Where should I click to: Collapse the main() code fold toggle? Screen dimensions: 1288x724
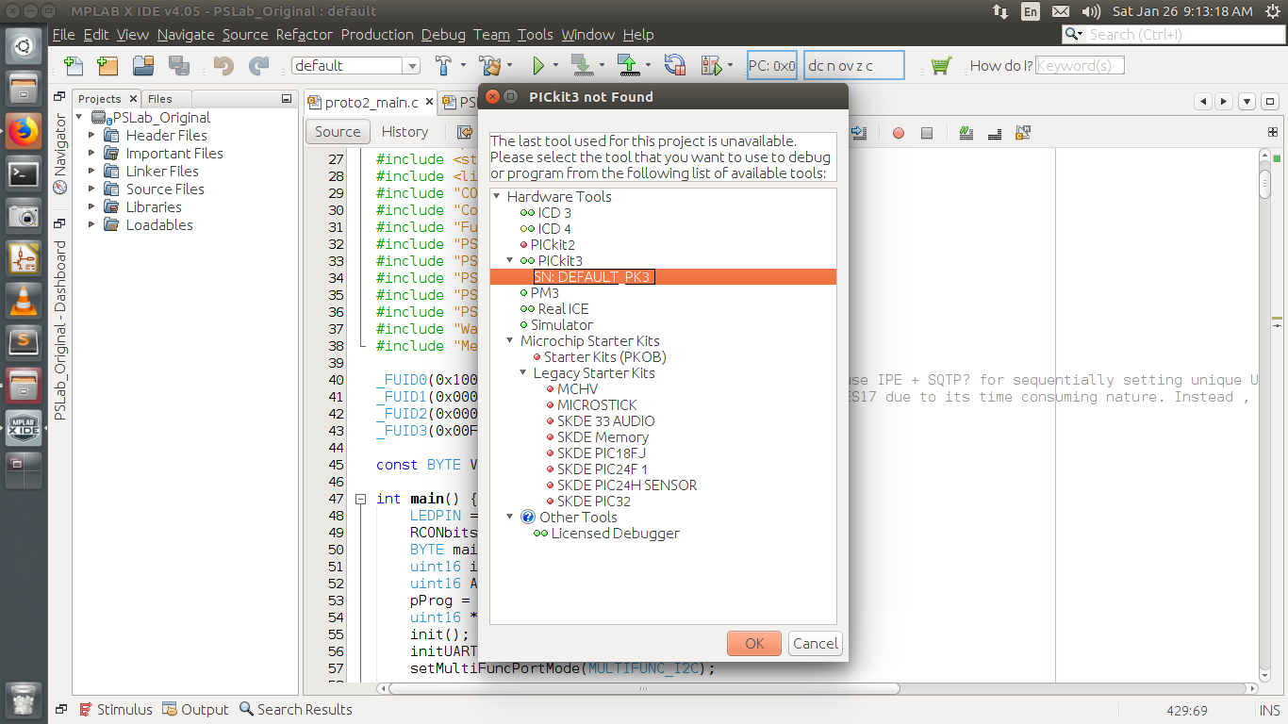pyautogui.click(x=360, y=500)
